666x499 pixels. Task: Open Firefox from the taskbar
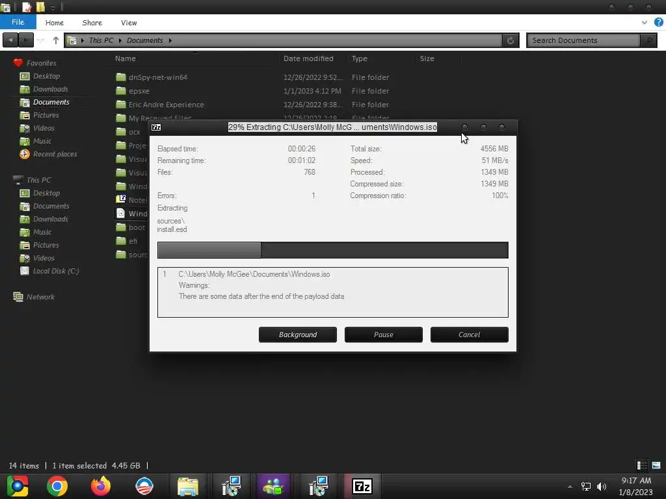tap(101, 486)
